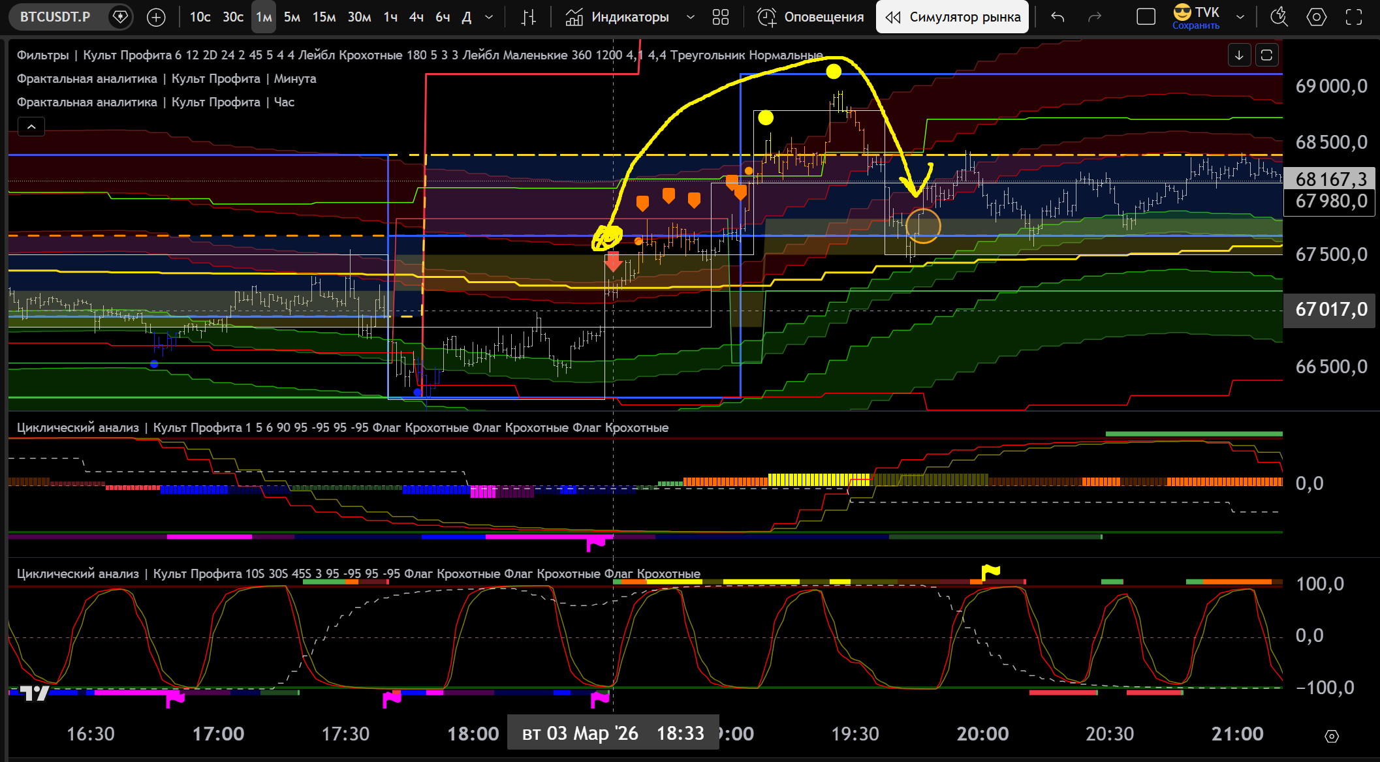Toggle the Симулятор рынка replay mode
This screenshot has width=1380, height=762.
(x=952, y=17)
